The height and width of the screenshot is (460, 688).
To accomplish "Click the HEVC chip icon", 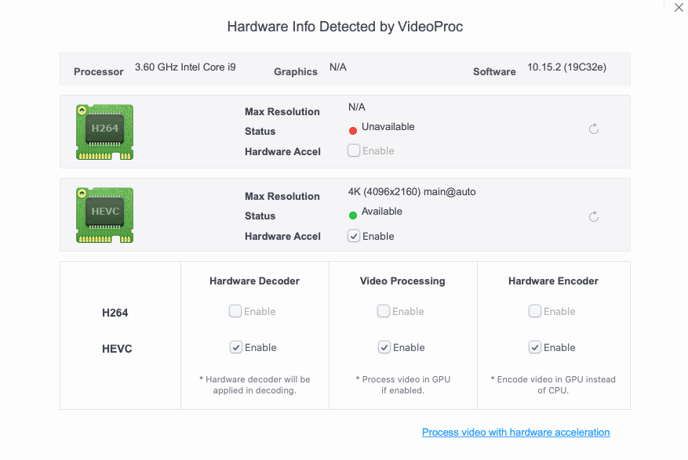I will click(104, 215).
